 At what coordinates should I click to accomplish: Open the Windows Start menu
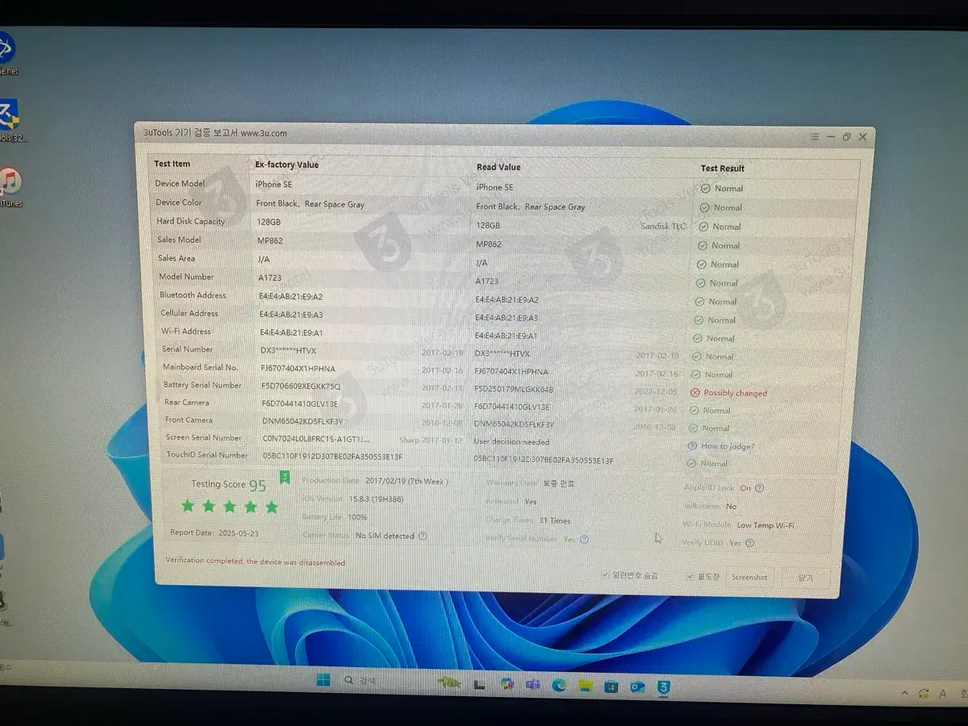(323, 680)
